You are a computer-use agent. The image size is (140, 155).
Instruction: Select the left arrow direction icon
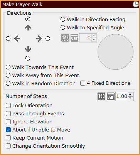pyautogui.click(x=17, y=39)
